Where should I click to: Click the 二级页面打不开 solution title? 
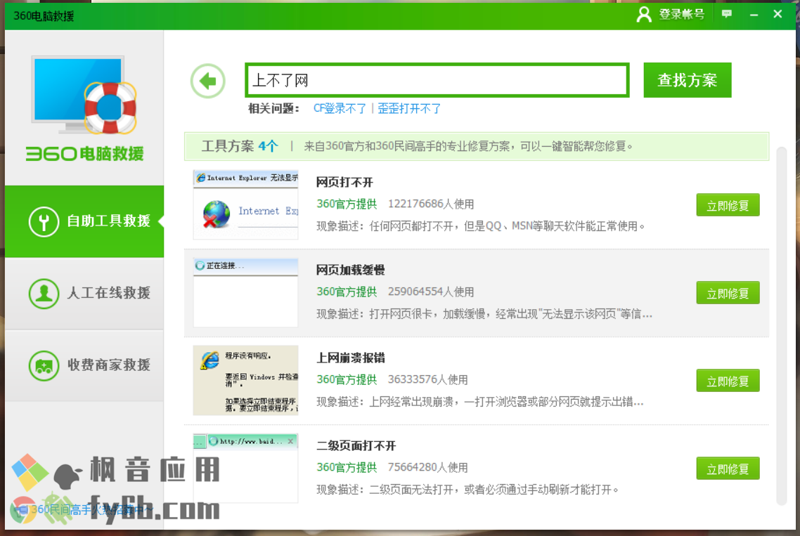click(356, 446)
